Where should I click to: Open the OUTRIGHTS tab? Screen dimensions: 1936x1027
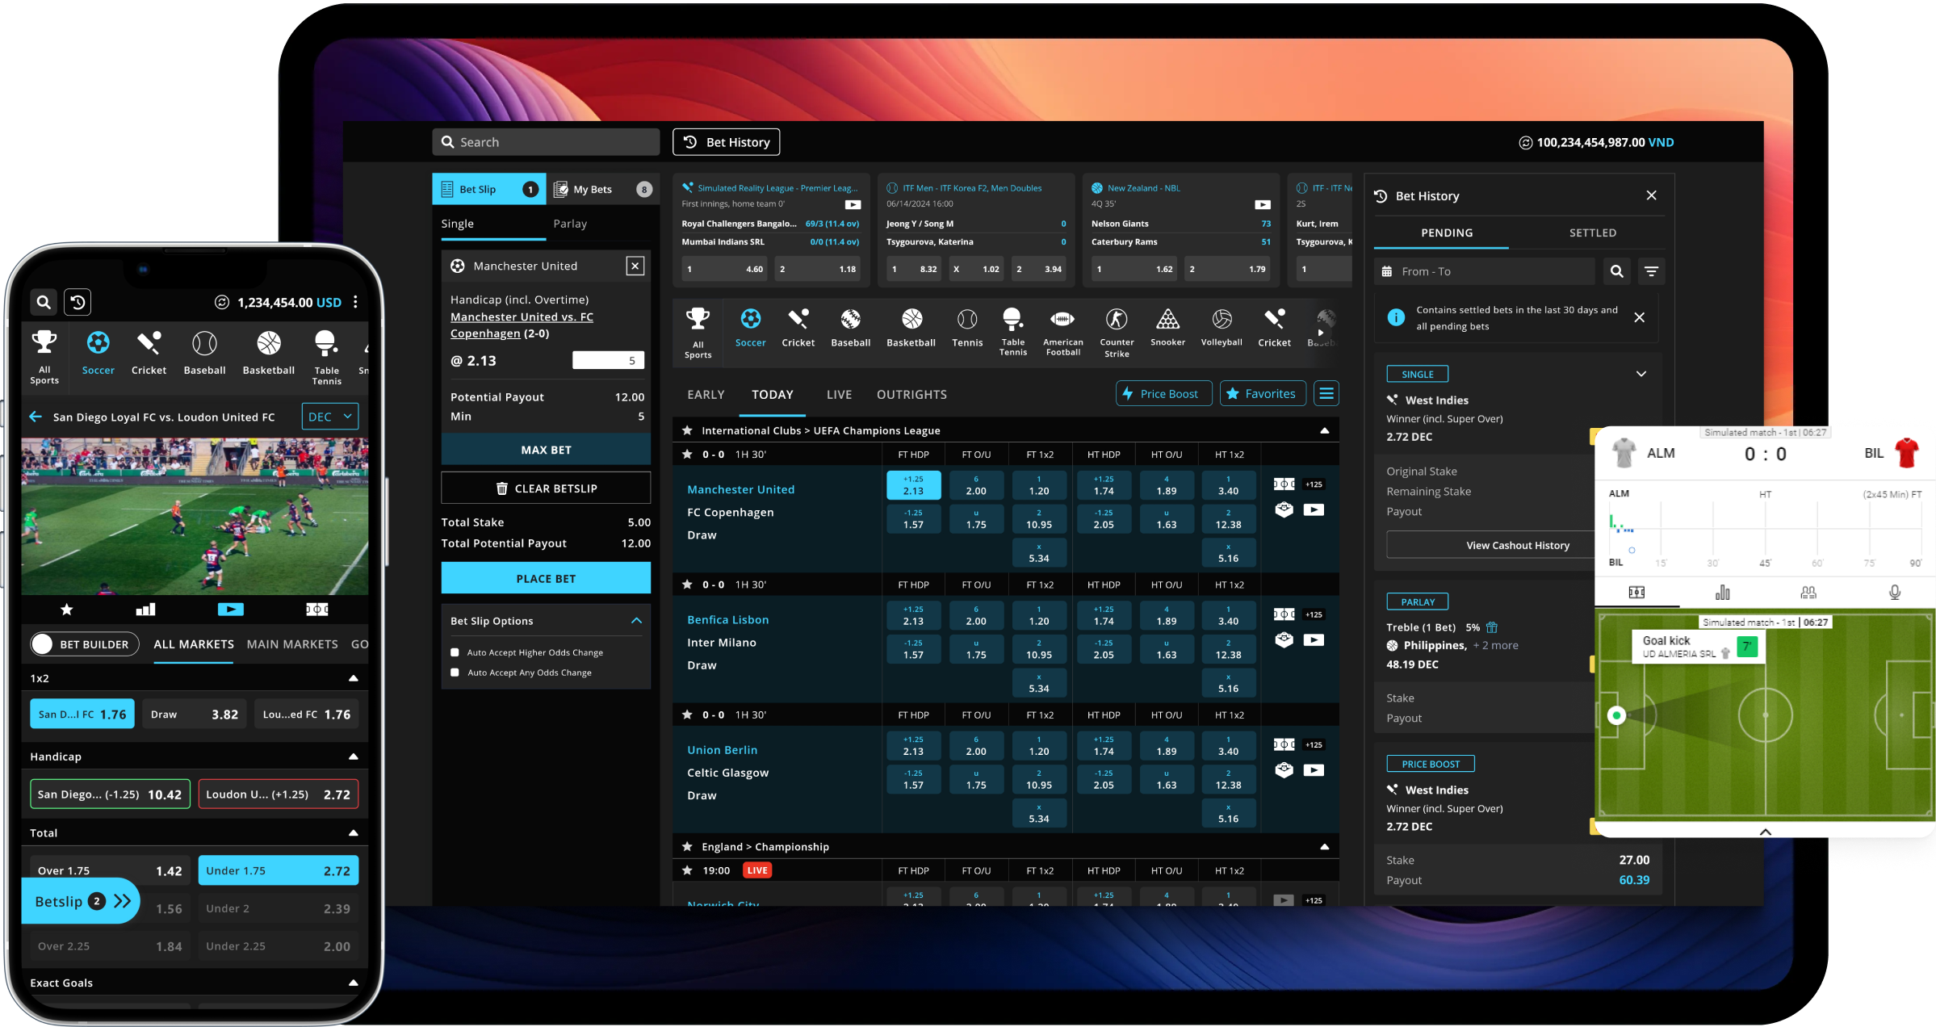[911, 394]
